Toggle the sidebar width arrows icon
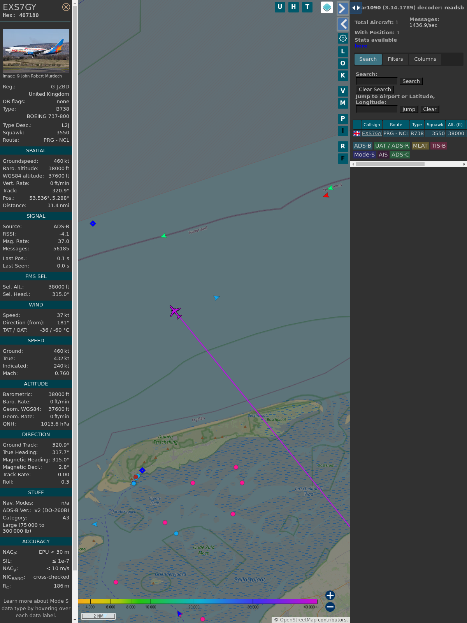467x623 pixels. [x=356, y=8]
